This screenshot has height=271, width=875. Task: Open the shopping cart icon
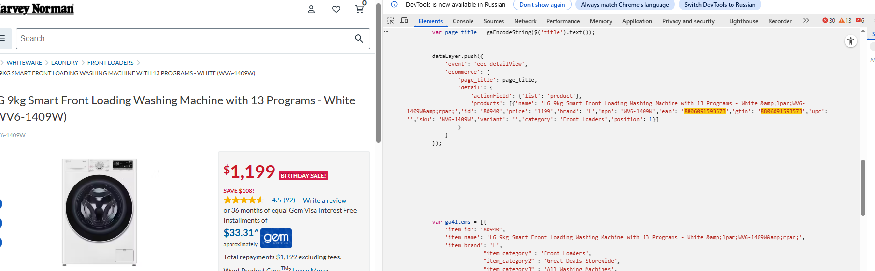point(359,9)
